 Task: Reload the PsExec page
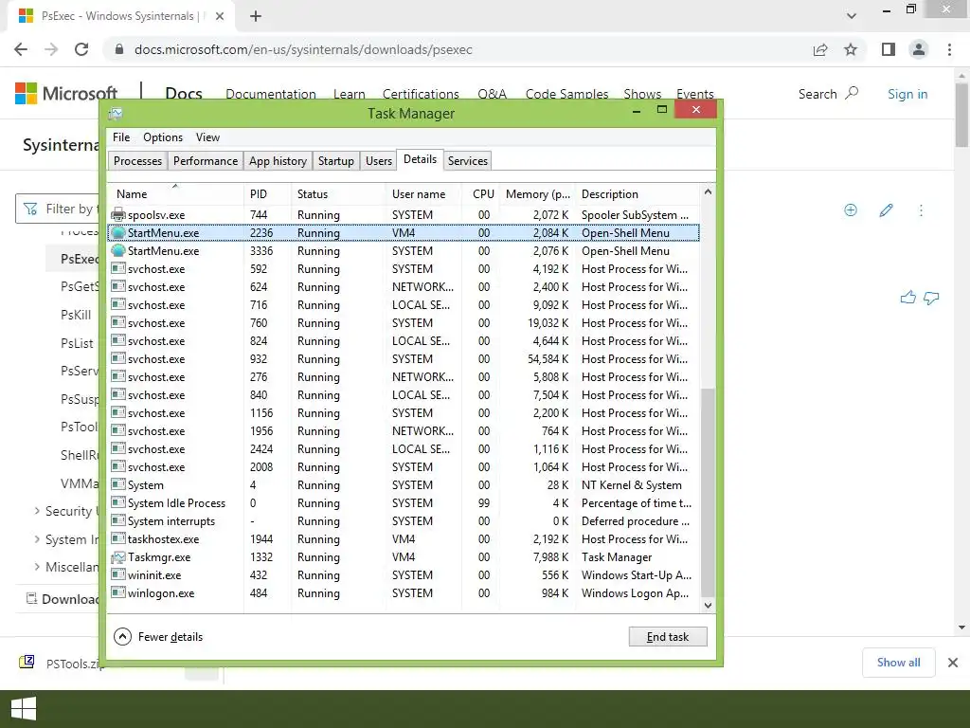[x=81, y=49]
